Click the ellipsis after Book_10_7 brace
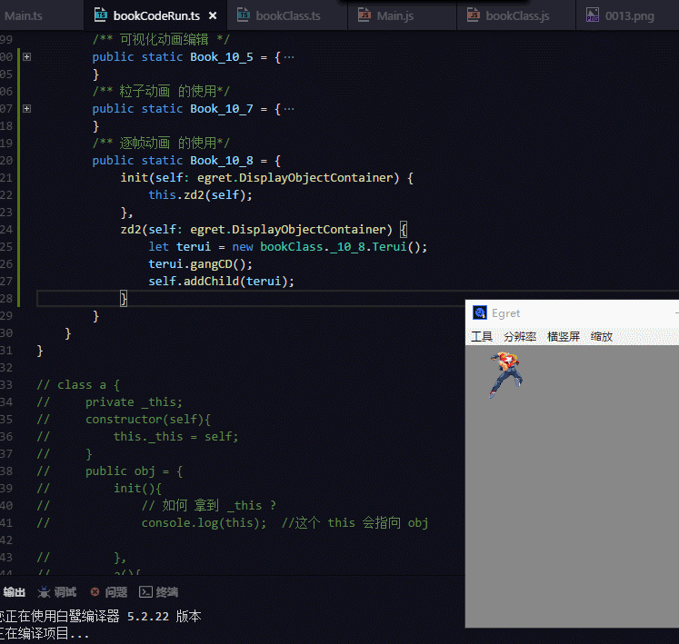 [289, 109]
